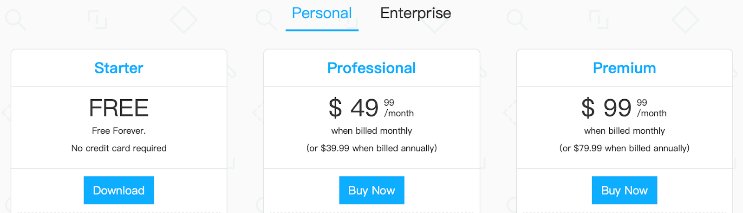Click the "Free Forever." text
This screenshot has height=213, width=743.
[119, 131]
